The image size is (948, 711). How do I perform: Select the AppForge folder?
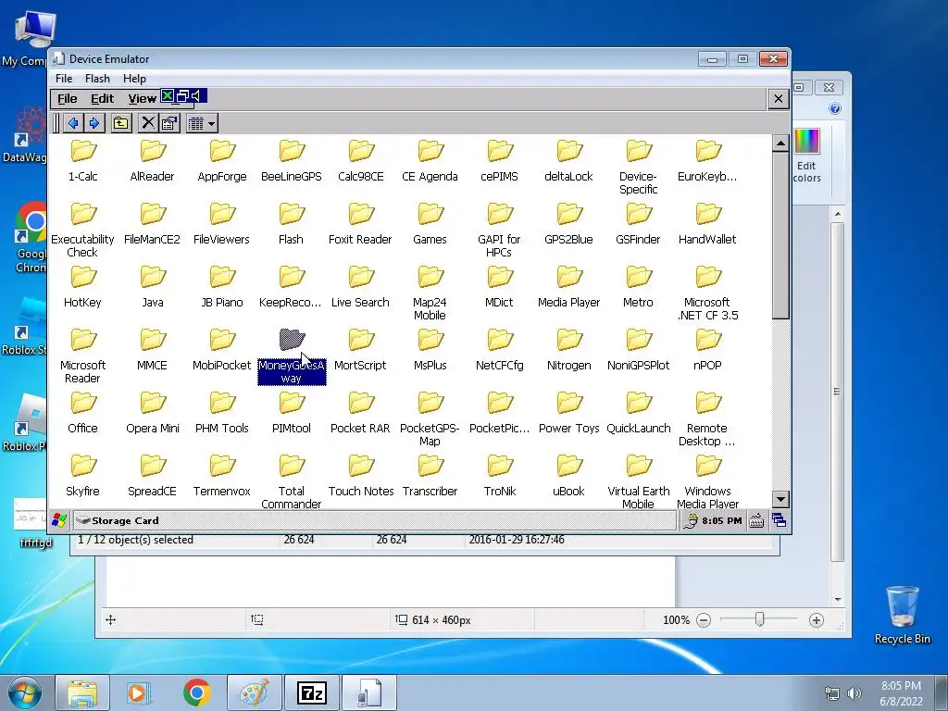tap(222, 161)
